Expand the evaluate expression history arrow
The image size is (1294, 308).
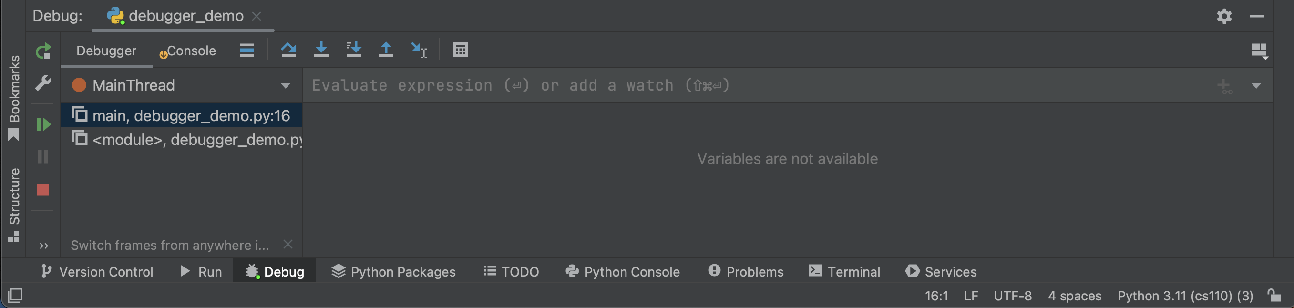point(1257,85)
